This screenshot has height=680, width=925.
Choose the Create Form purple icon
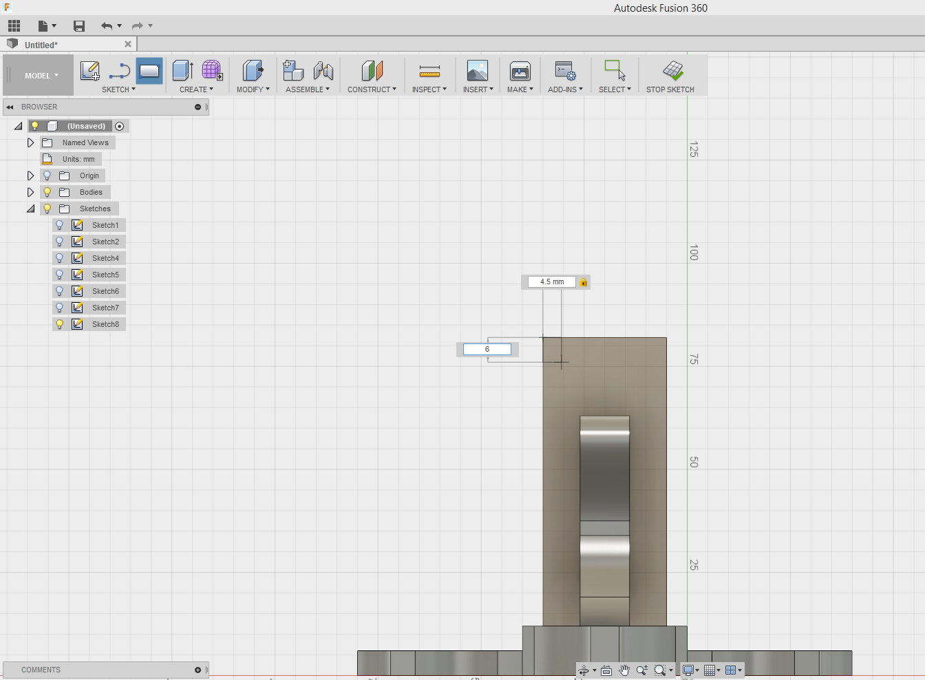(x=212, y=71)
